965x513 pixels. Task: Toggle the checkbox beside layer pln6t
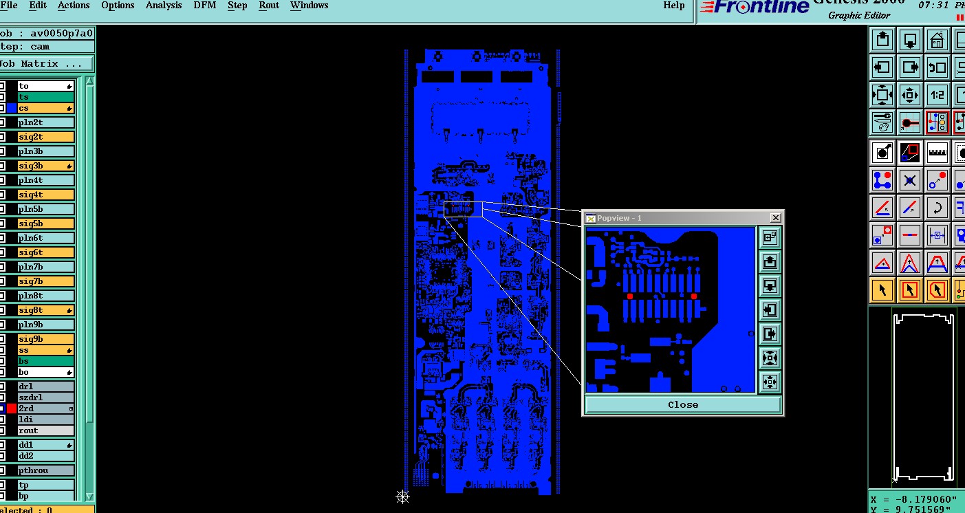pos(2,238)
